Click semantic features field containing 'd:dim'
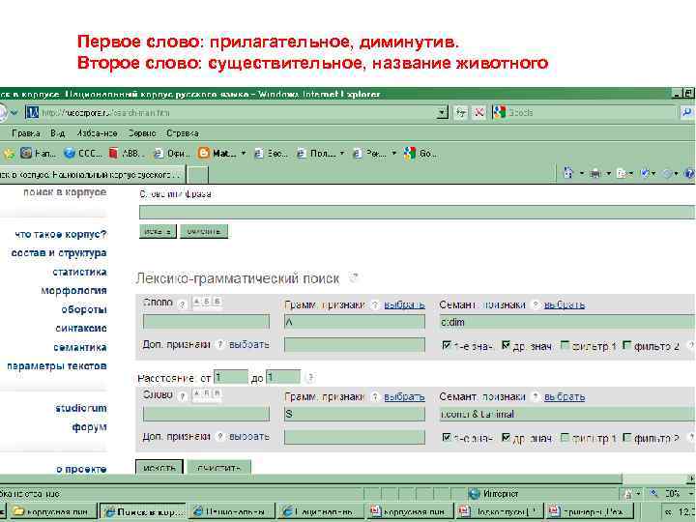The width and height of the screenshot is (696, 522). [x=566, y=322]
